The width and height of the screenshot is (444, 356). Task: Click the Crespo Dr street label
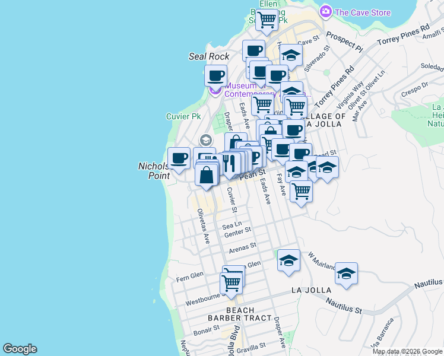click(x=415, y=90)
